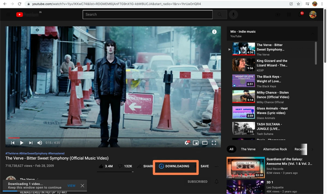Like the video with thumbs up
This screenshot has height=194, width=327.
tap(106, 166)
